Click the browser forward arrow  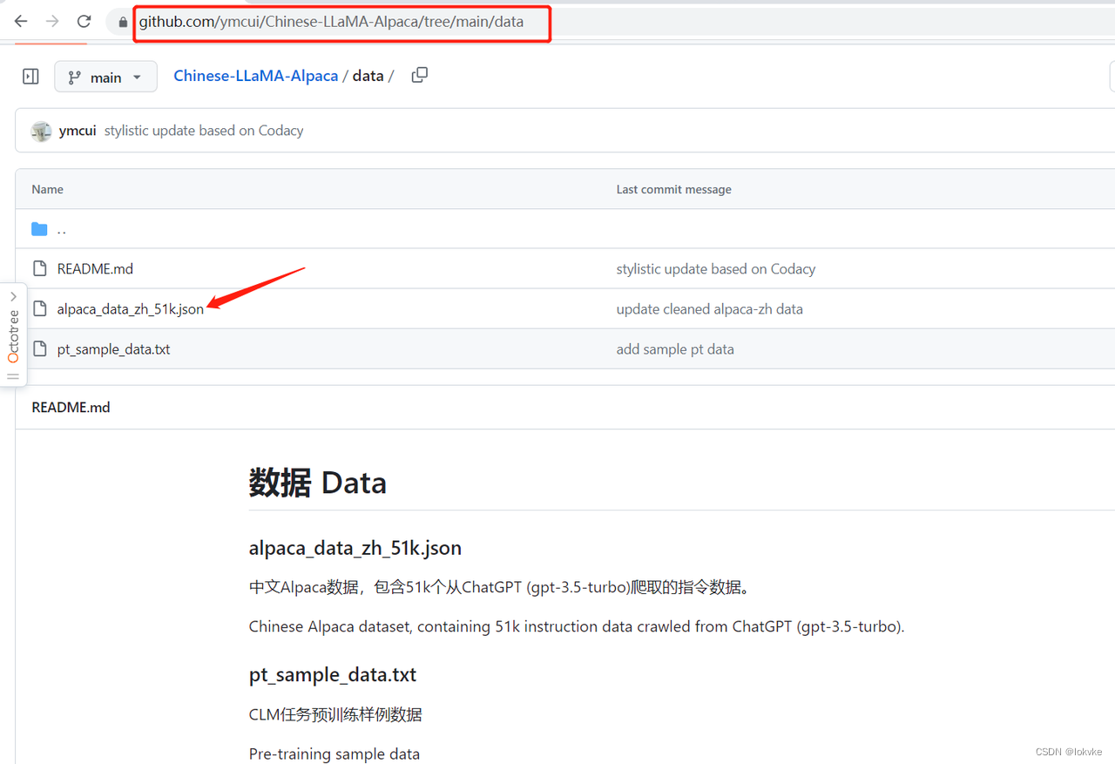coord(52,22)
